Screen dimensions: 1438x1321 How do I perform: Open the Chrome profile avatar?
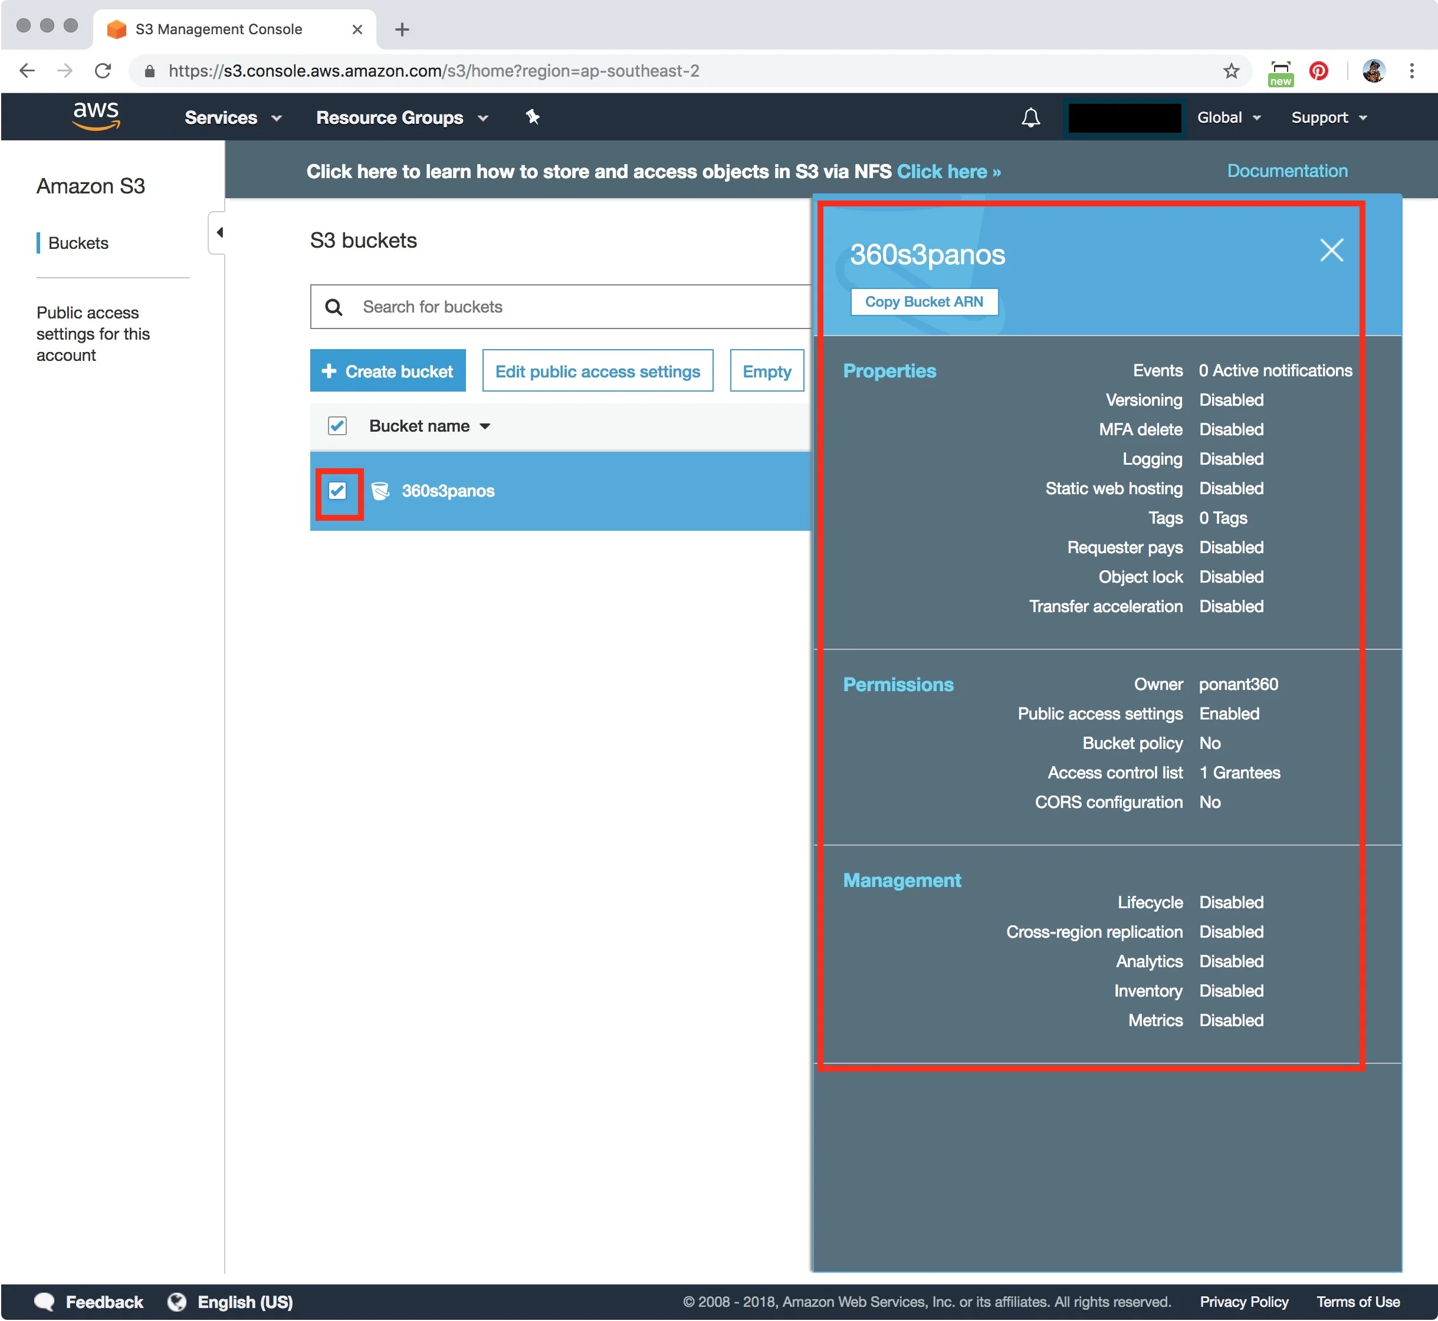pos(1374,71)
